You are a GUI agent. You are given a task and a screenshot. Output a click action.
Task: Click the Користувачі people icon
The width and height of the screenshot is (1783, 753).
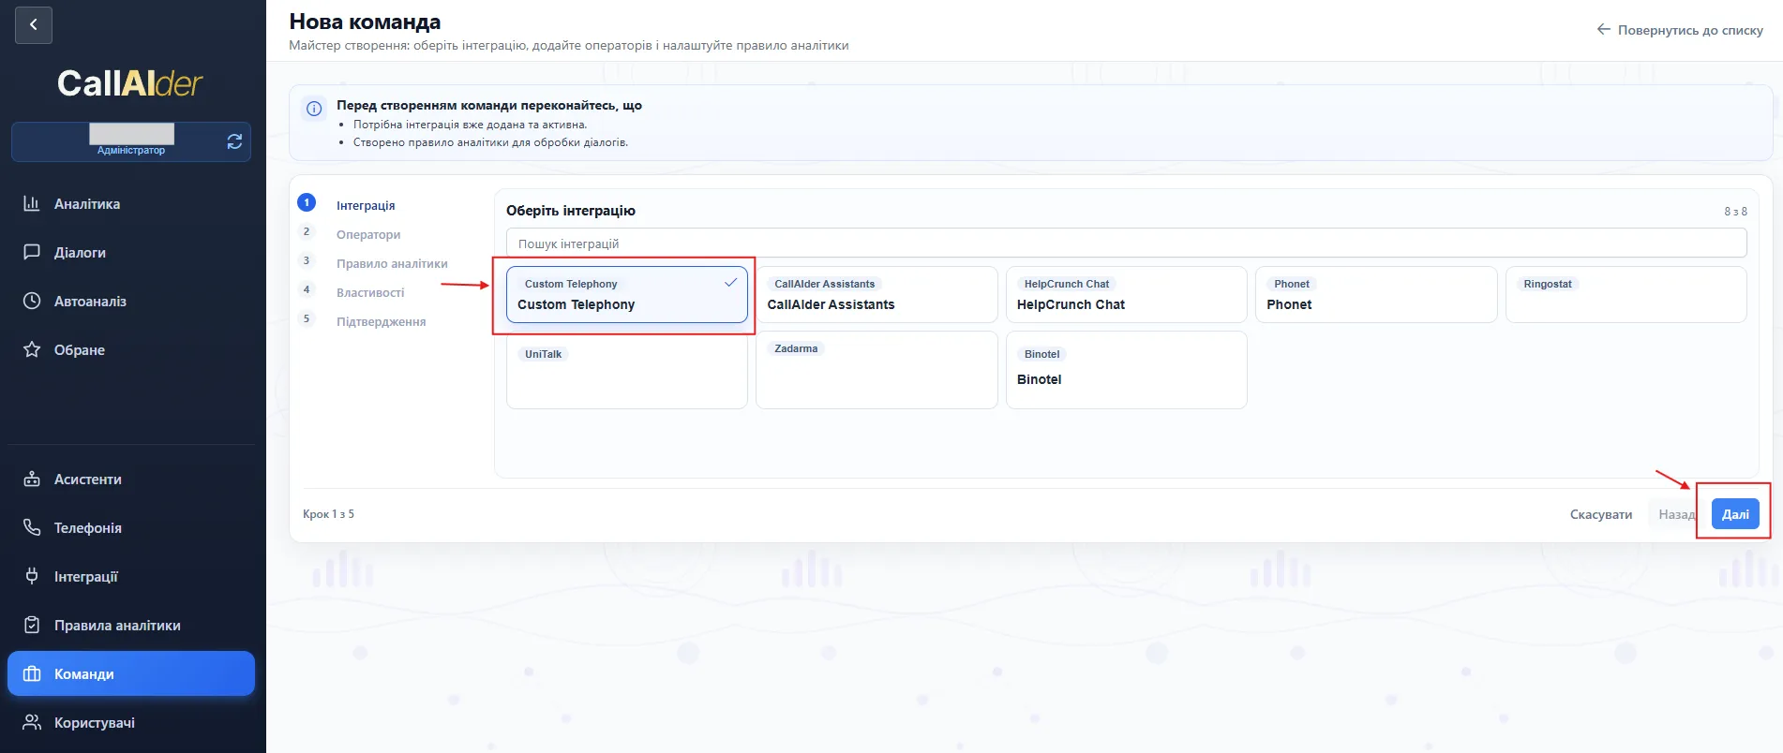[32, 722]
